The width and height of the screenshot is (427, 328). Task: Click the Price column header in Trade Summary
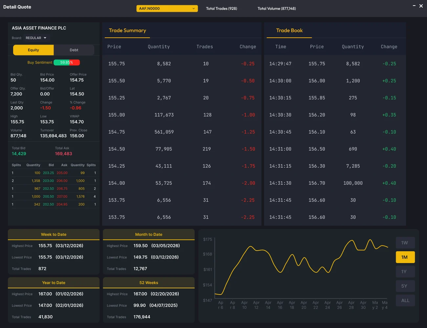pos(114,47)
